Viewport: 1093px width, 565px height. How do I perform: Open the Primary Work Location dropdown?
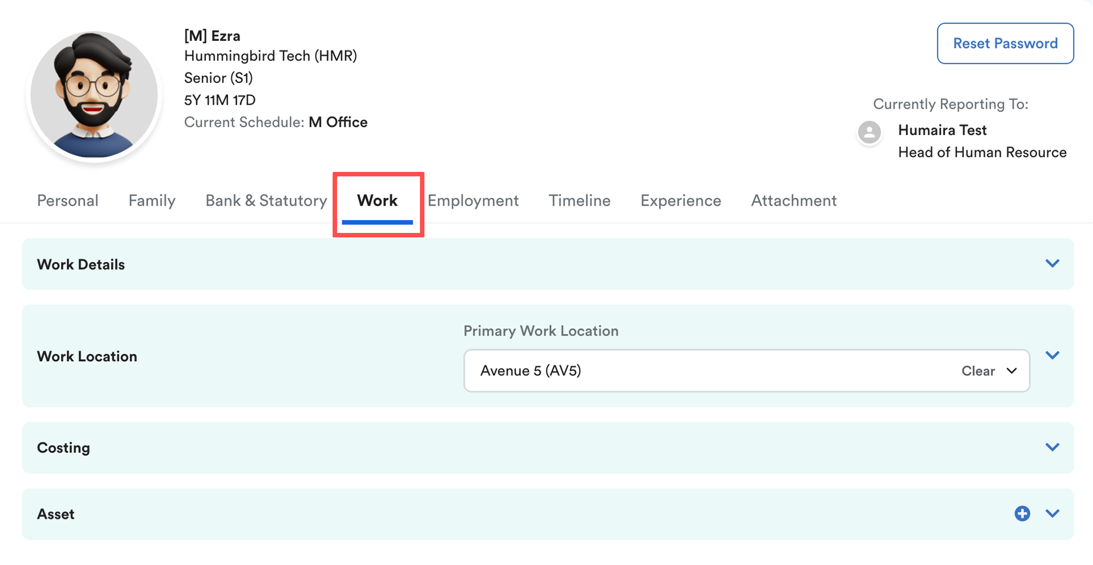(x=746, y=371)
